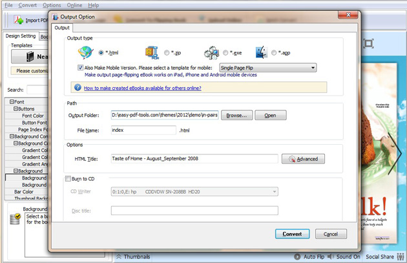The image size is (407, 263).
Task: Collapse the Background Config tree node
Action: pos(12,136)
